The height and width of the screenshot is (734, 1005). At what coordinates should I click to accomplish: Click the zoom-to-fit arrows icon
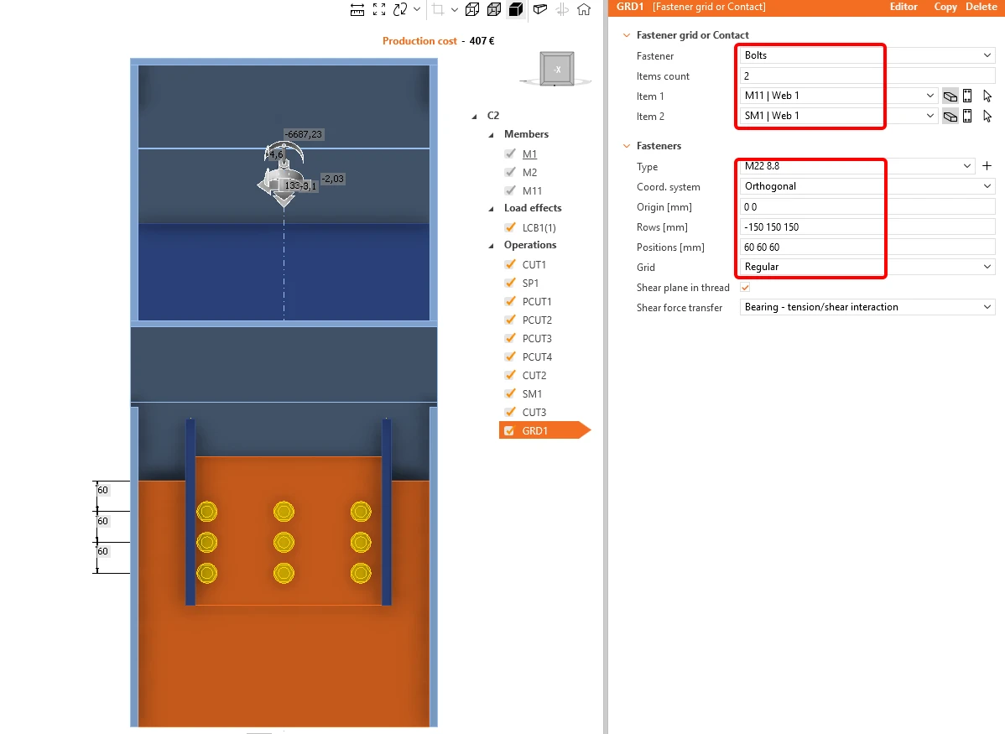coord(379,9)
